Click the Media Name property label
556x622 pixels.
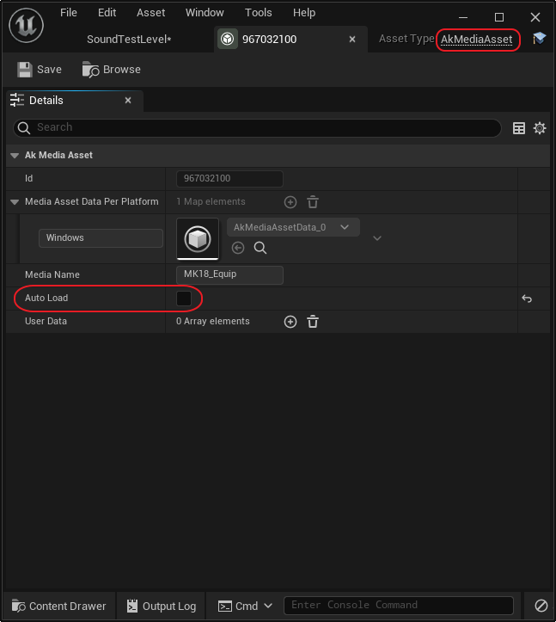point(52,274)
